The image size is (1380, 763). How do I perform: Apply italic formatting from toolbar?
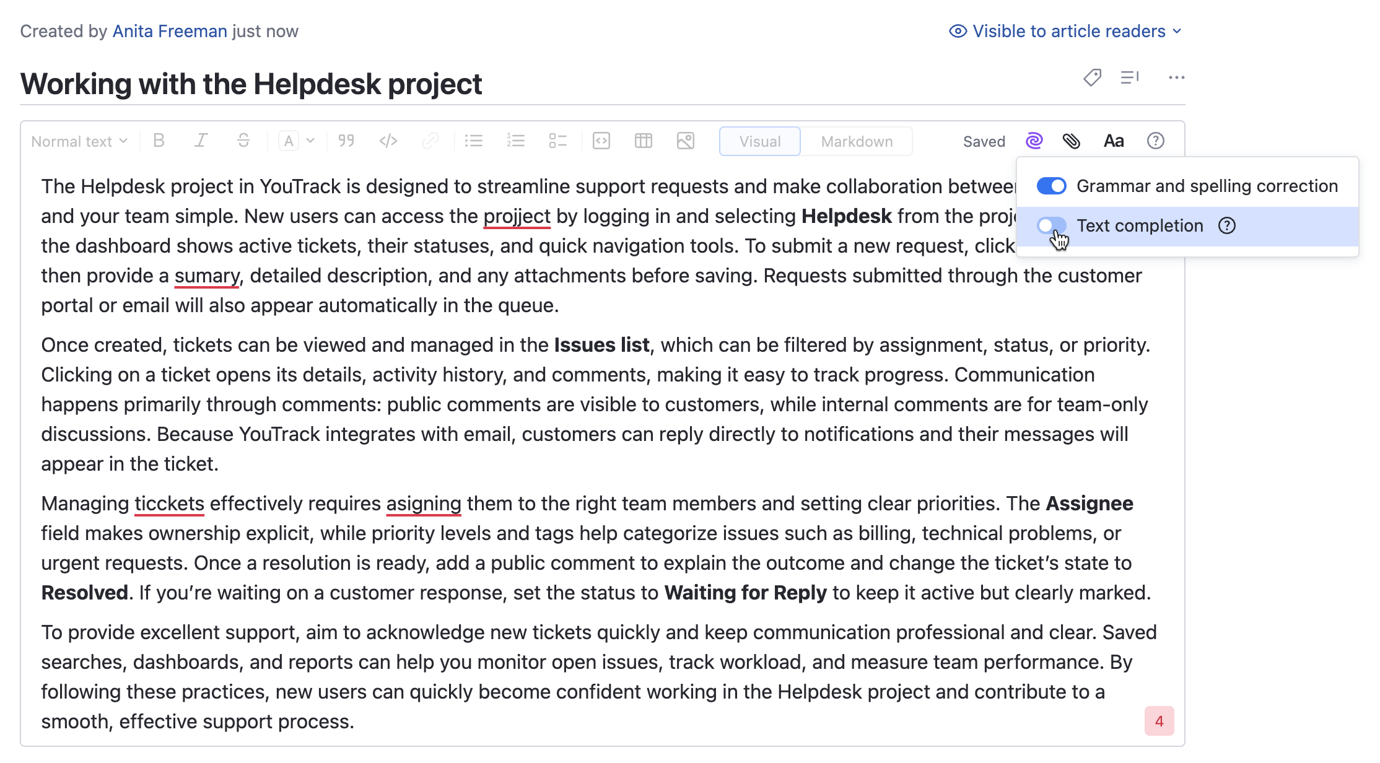pyautogui.click(x=201, y=141)
